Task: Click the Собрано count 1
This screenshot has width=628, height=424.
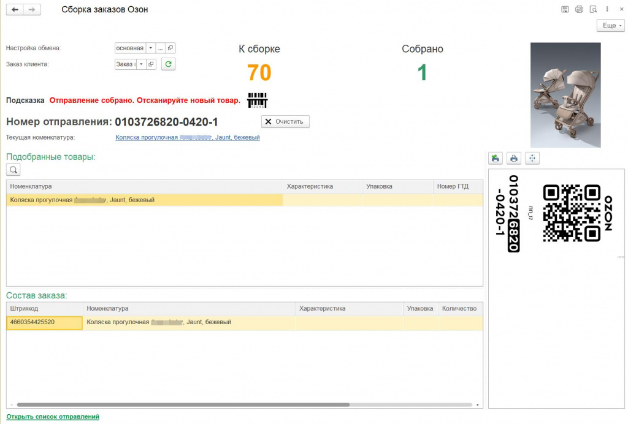Action: [x=422, y=73]
